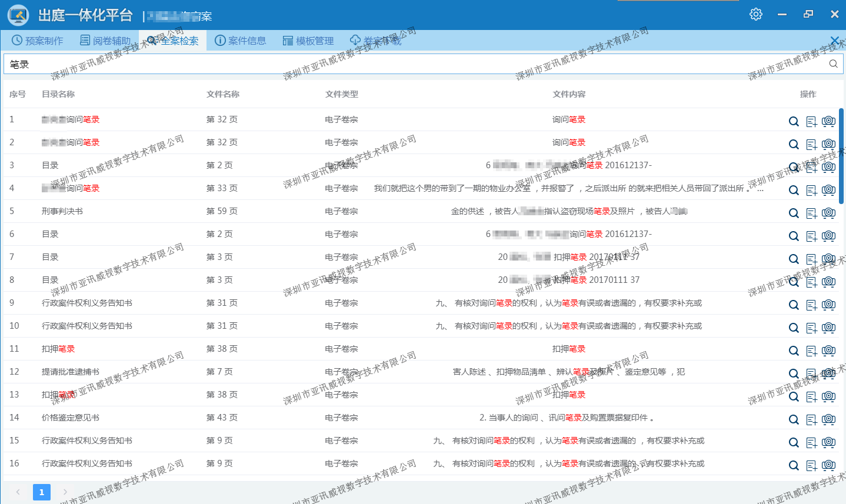Project row 1 询问笔录 to display
The width and height of the screenshot is (846, 504).
pyautogui.click(x=828, y=121)
